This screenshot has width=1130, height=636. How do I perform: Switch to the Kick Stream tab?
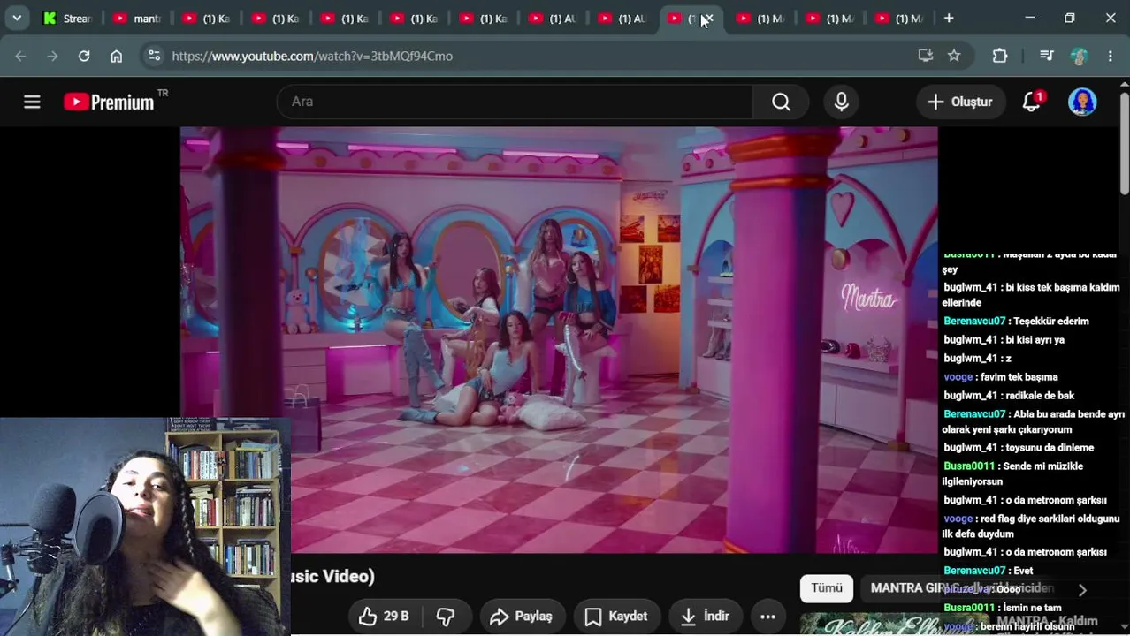tap(69, 18)
